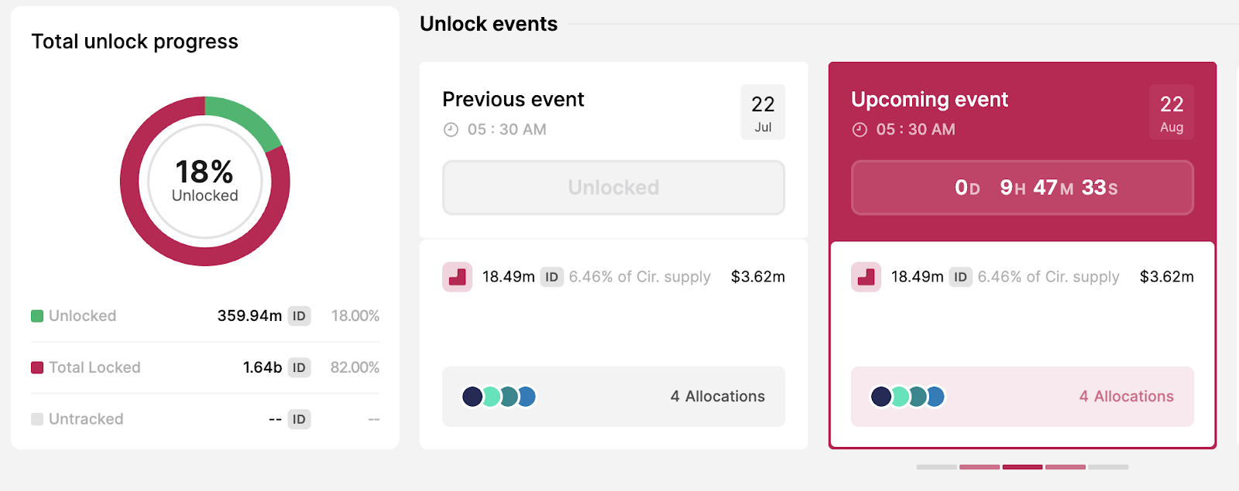Select the active pagination dot below Upcoming event
Screen dimensions: 1239x491
1021,467
